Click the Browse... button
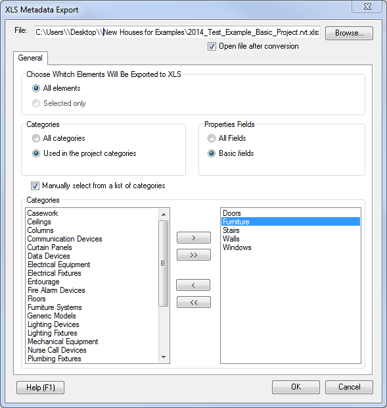Viewport: 387px width, 408px height. pyautogui.click(x=349, y=33)
